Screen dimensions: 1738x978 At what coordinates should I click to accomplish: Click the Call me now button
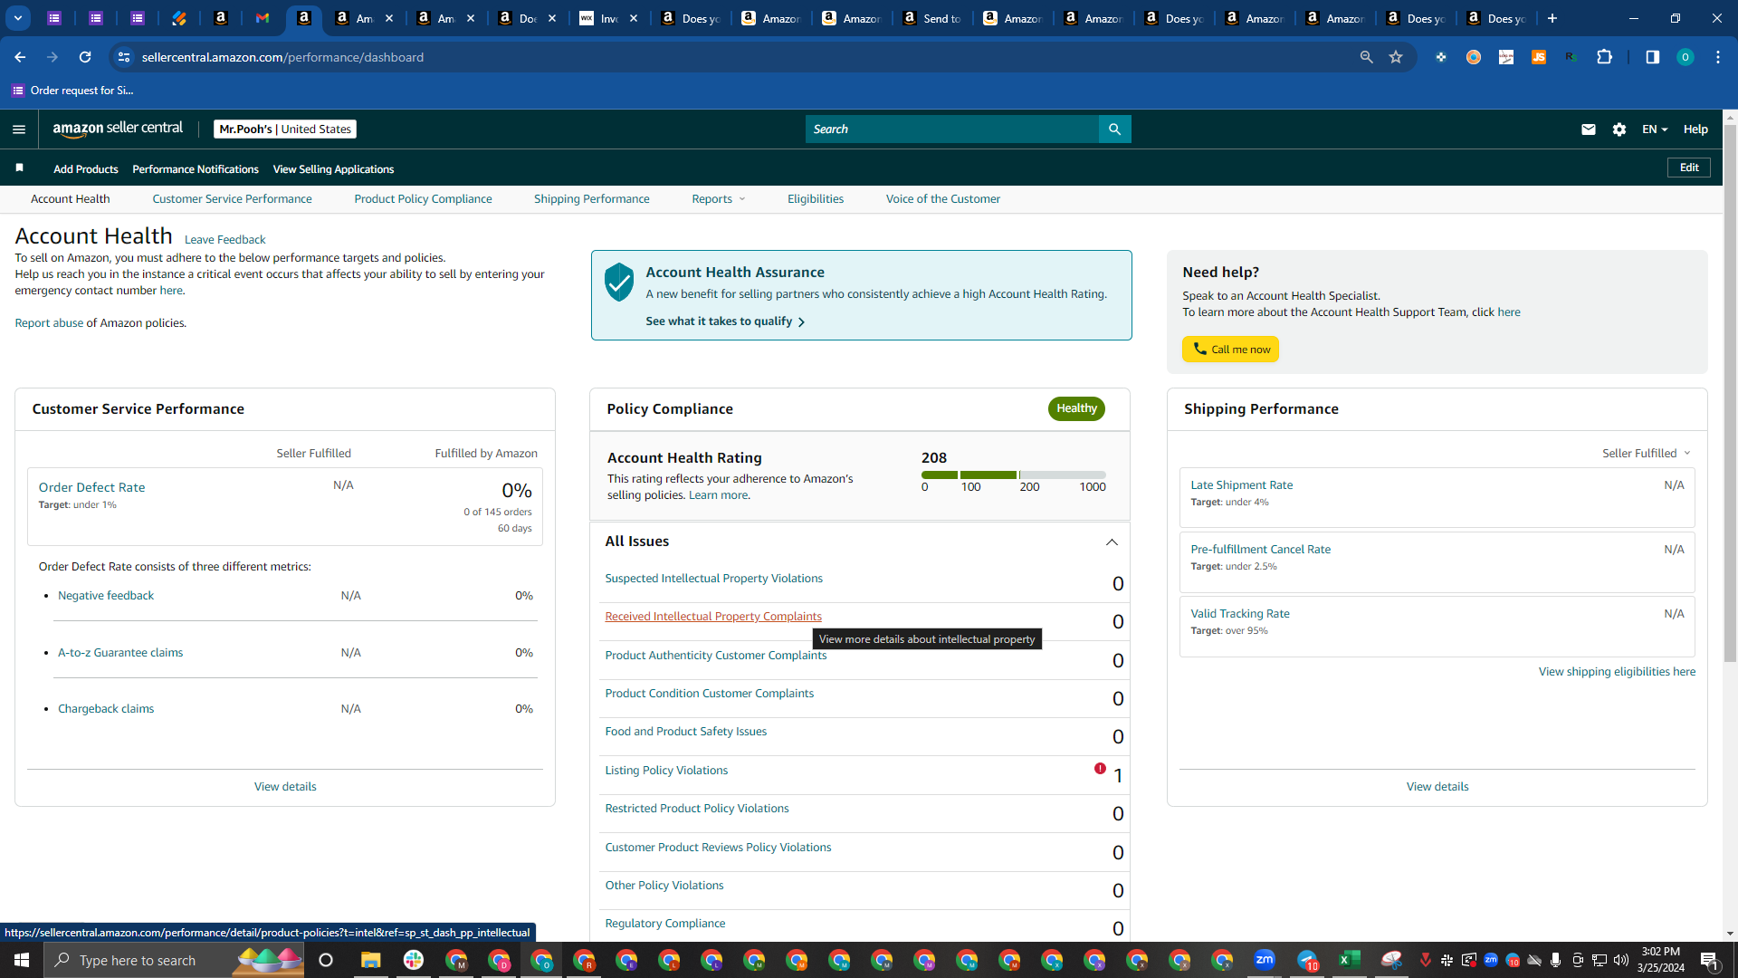[x=1230, y=350]
